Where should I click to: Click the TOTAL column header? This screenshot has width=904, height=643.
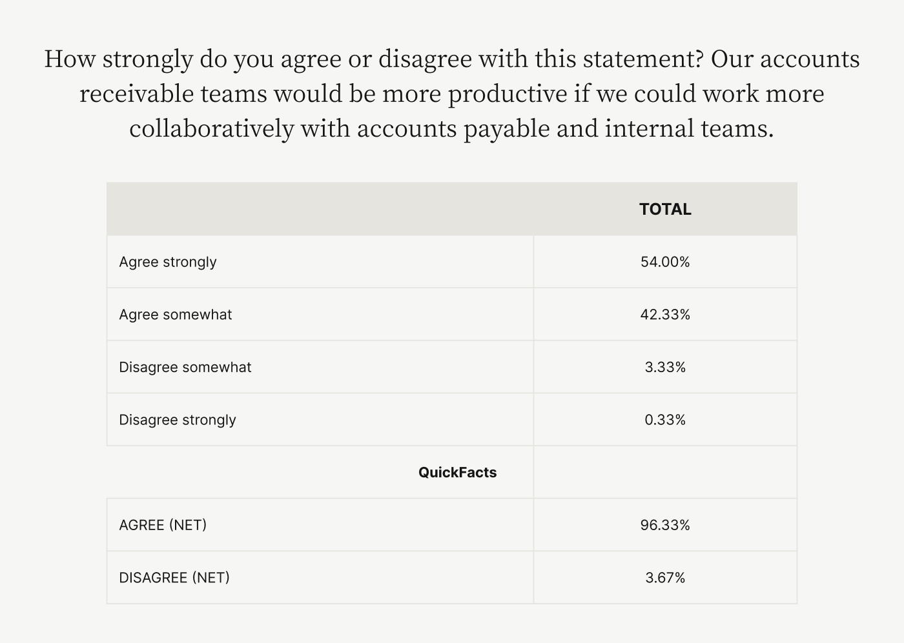click(665, 209)
